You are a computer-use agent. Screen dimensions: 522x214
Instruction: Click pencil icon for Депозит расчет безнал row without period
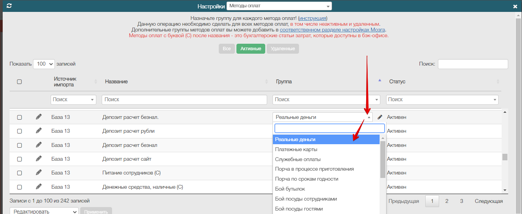tap(38, 145)
